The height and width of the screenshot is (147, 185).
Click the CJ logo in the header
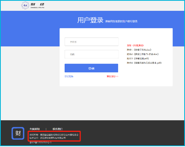(25, 5)
